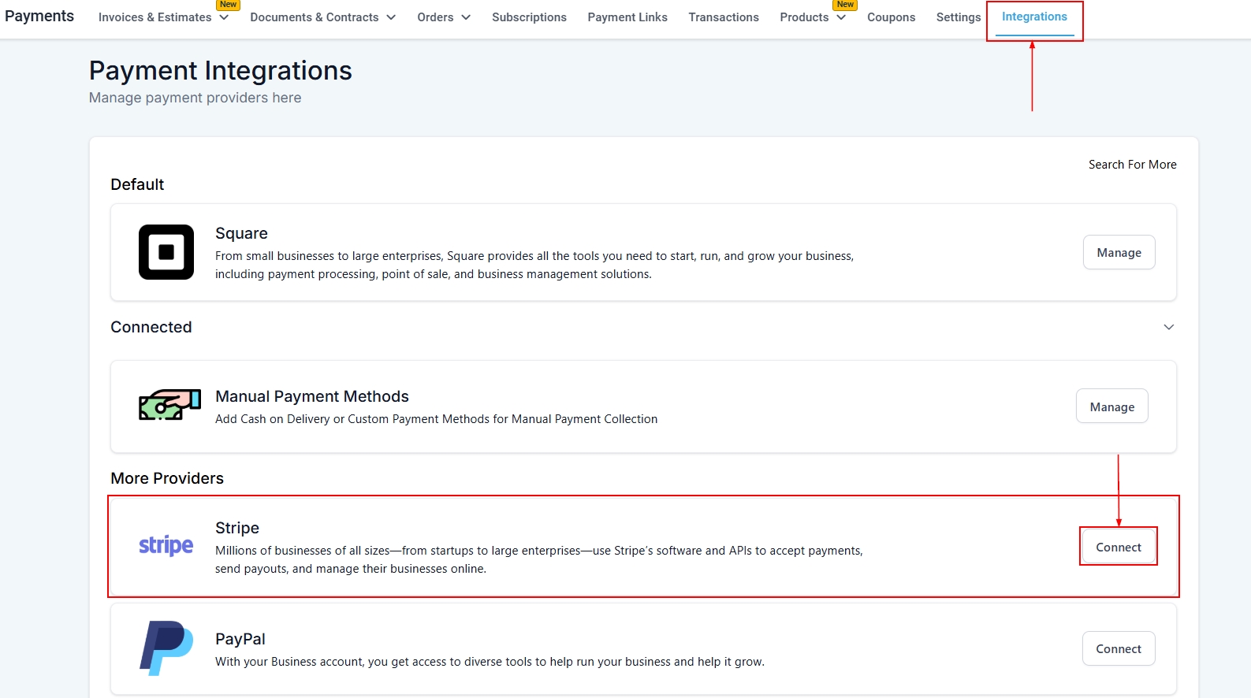Screen dimensions: 1251x698
Task: Navigate to the Transactions tab
Action: [723, 17]
